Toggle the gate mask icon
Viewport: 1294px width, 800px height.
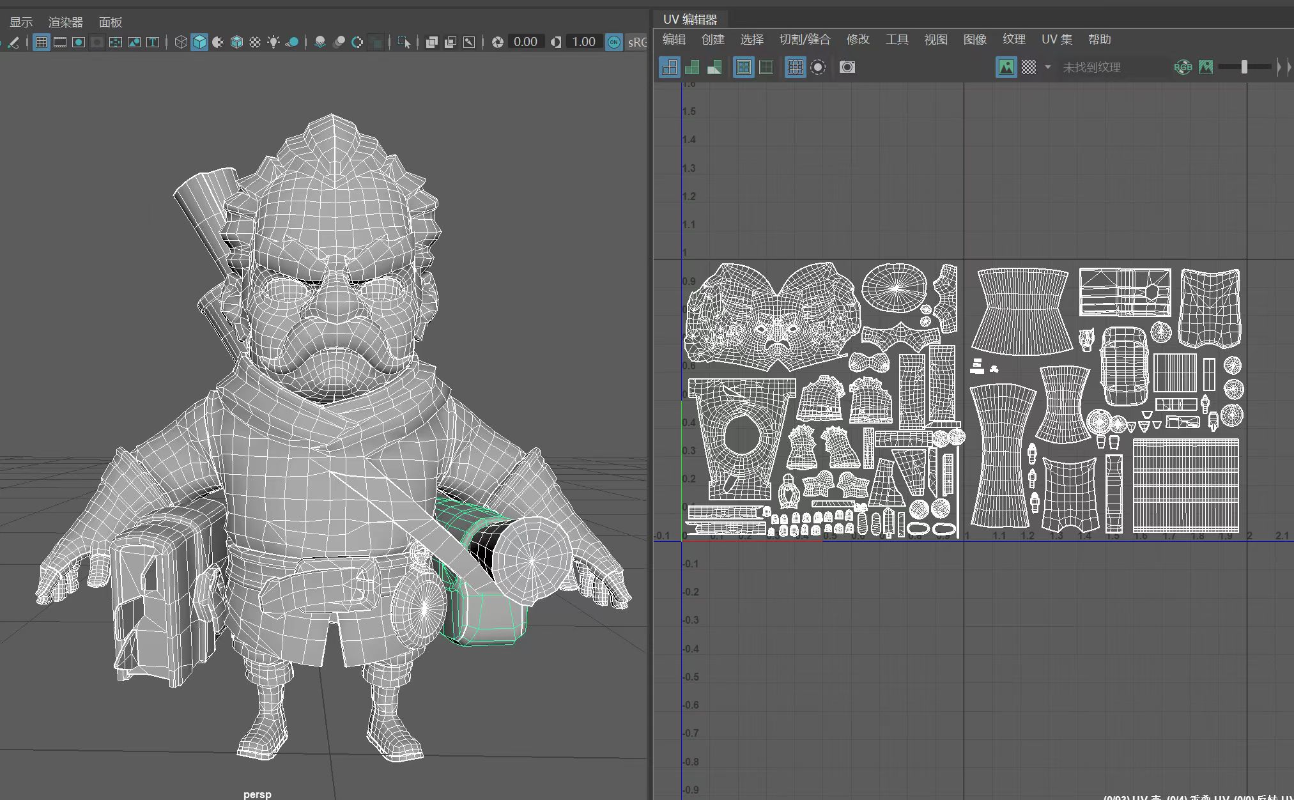tap(97, 42)
